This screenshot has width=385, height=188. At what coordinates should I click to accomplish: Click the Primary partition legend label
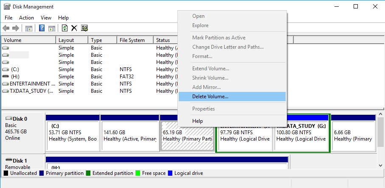tap(65, 173)
